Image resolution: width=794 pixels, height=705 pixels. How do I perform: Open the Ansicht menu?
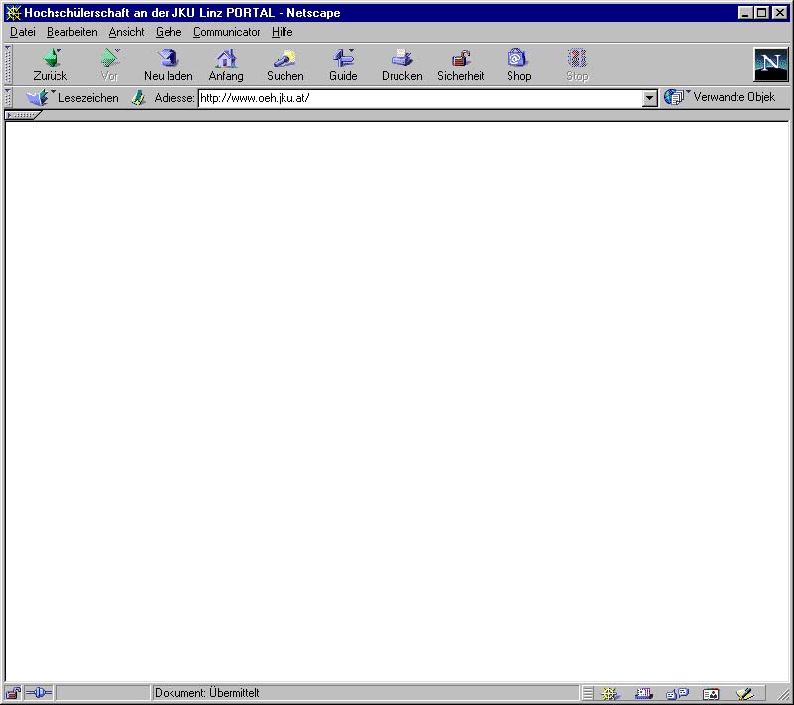coord(126,32)
